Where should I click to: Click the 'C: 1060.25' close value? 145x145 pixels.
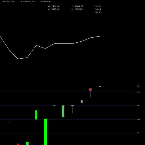(x=54, y=9)
